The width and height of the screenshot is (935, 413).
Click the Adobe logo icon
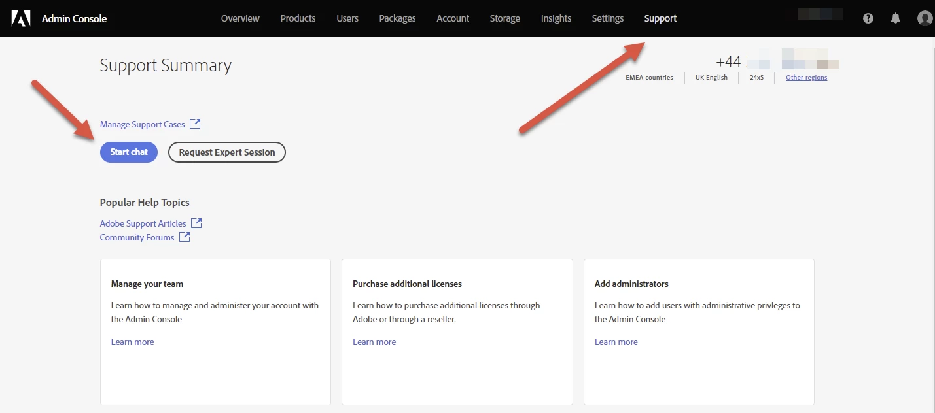(21, 18)
